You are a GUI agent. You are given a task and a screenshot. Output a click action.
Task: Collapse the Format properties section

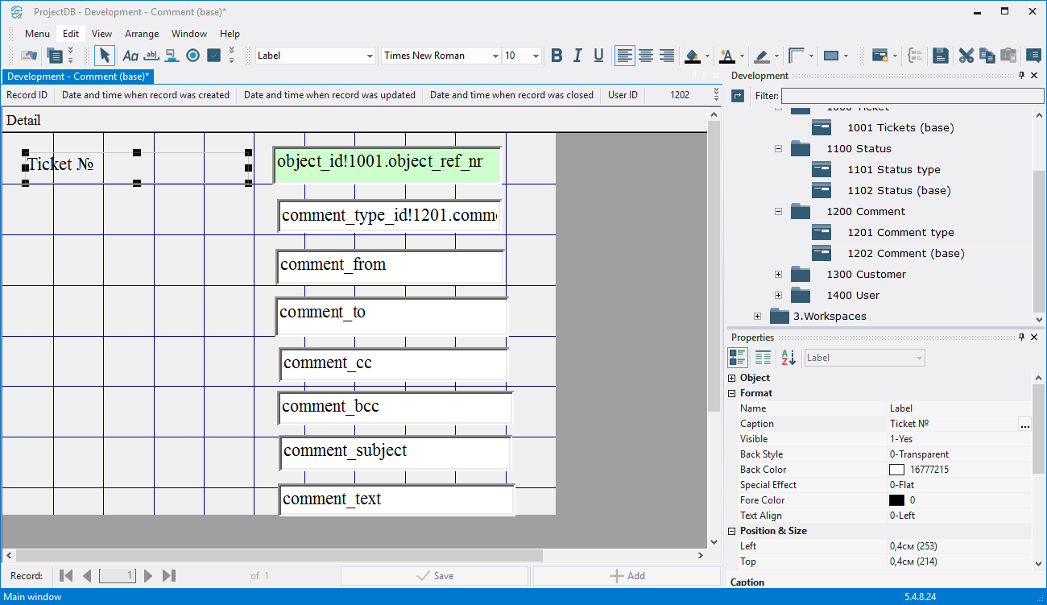click(732, 393)
